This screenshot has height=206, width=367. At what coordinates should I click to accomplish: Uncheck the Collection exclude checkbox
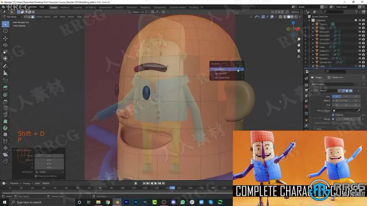point(356,20)
